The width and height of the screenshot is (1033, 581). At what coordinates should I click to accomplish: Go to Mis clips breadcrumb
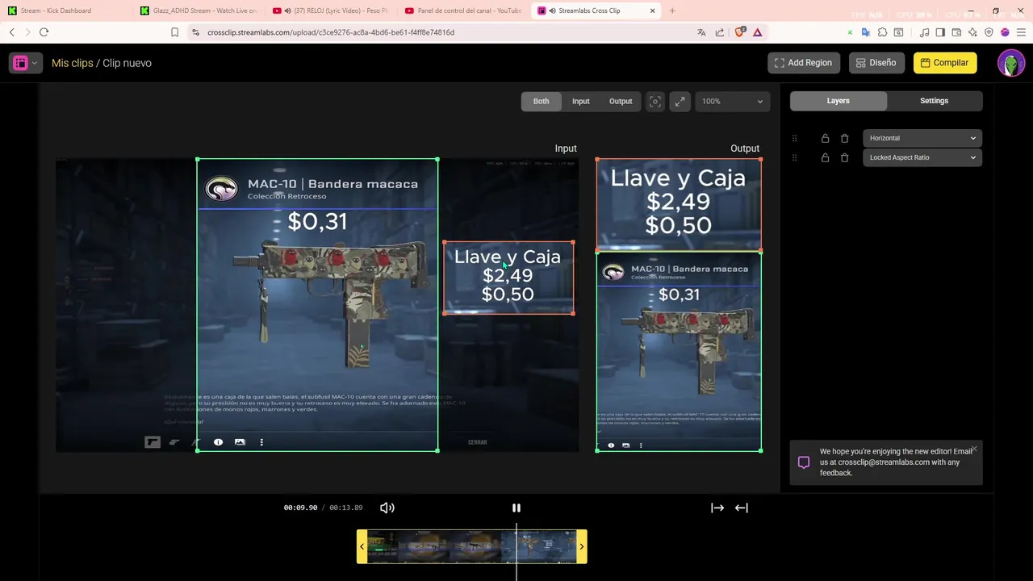(x=72, y=63)
